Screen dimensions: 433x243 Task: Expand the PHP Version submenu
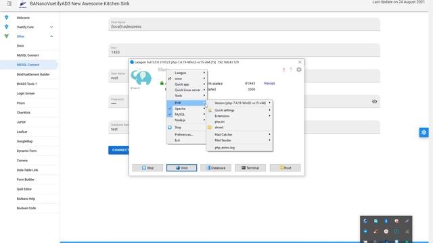[240, 103]
